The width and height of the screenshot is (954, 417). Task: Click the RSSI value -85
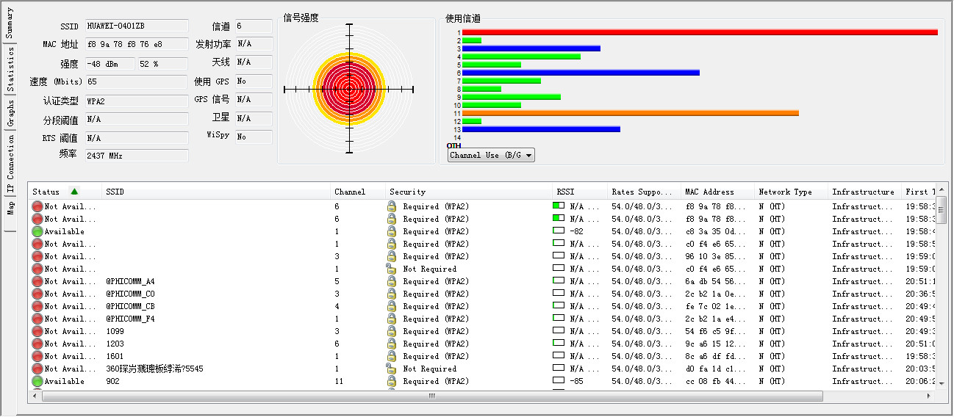[577, 381]
